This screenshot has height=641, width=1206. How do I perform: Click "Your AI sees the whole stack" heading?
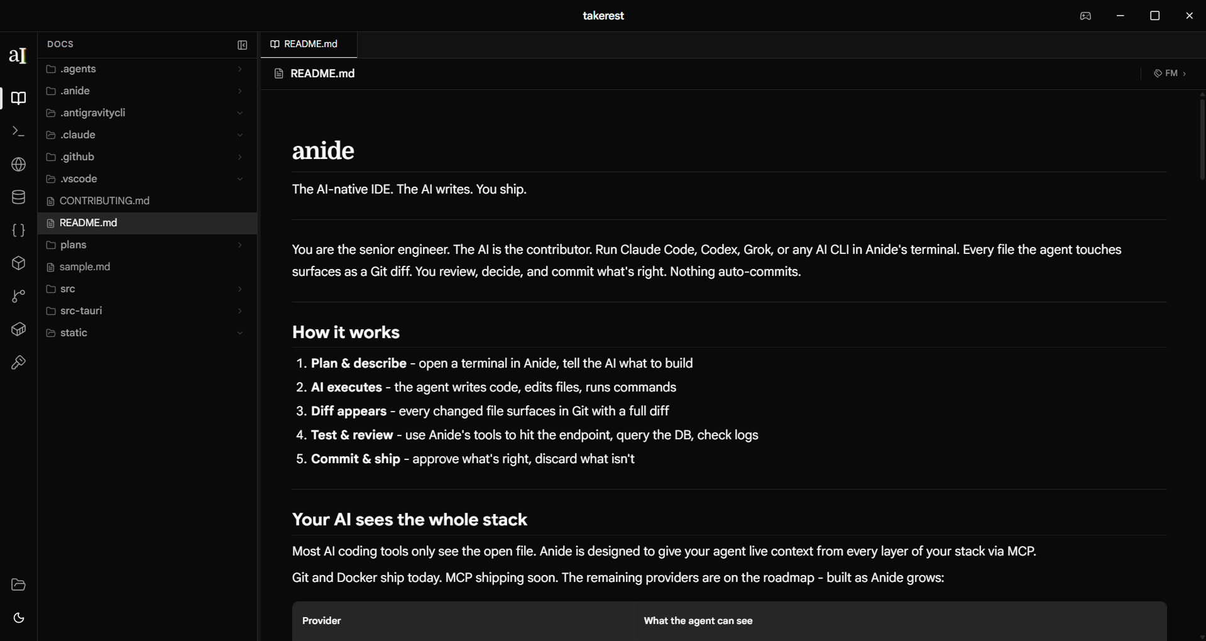[x=410, y=520]
